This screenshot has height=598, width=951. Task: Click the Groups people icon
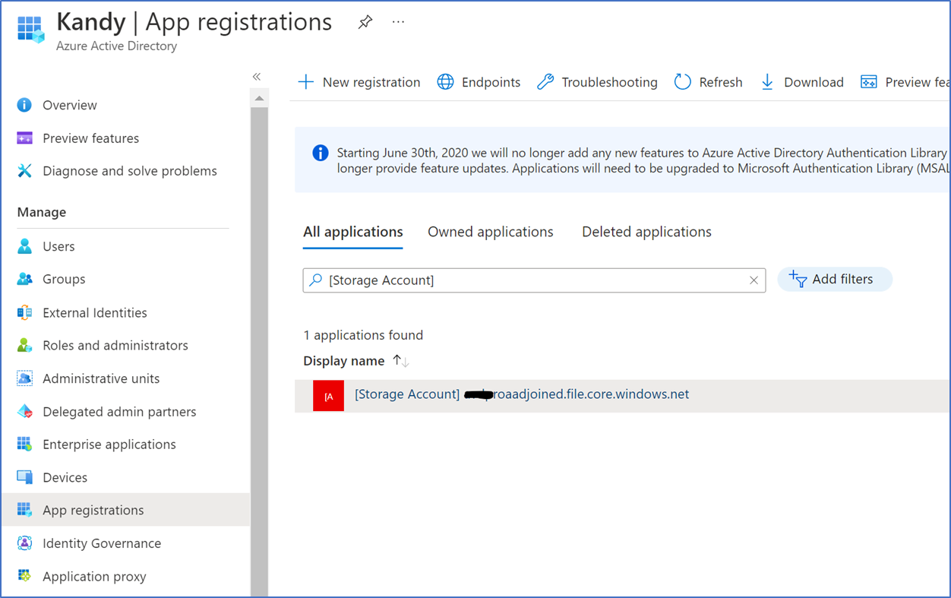[25, 279]
